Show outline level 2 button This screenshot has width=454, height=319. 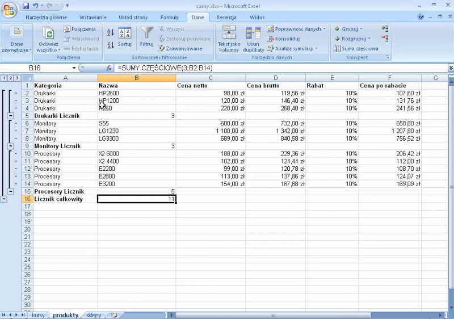tap(11, 78)
